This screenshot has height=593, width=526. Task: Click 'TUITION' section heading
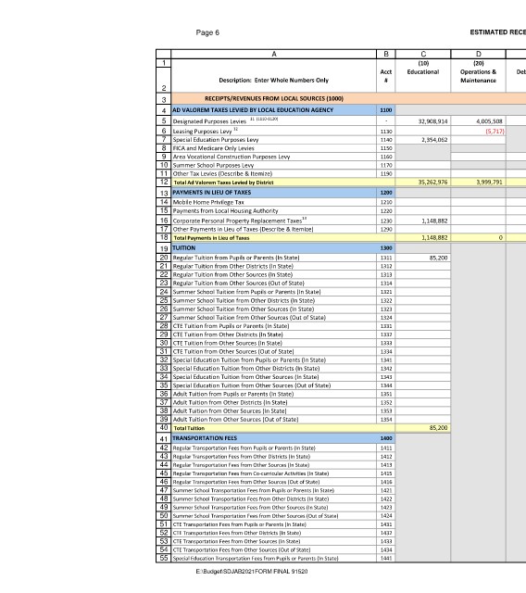point(184,248)
